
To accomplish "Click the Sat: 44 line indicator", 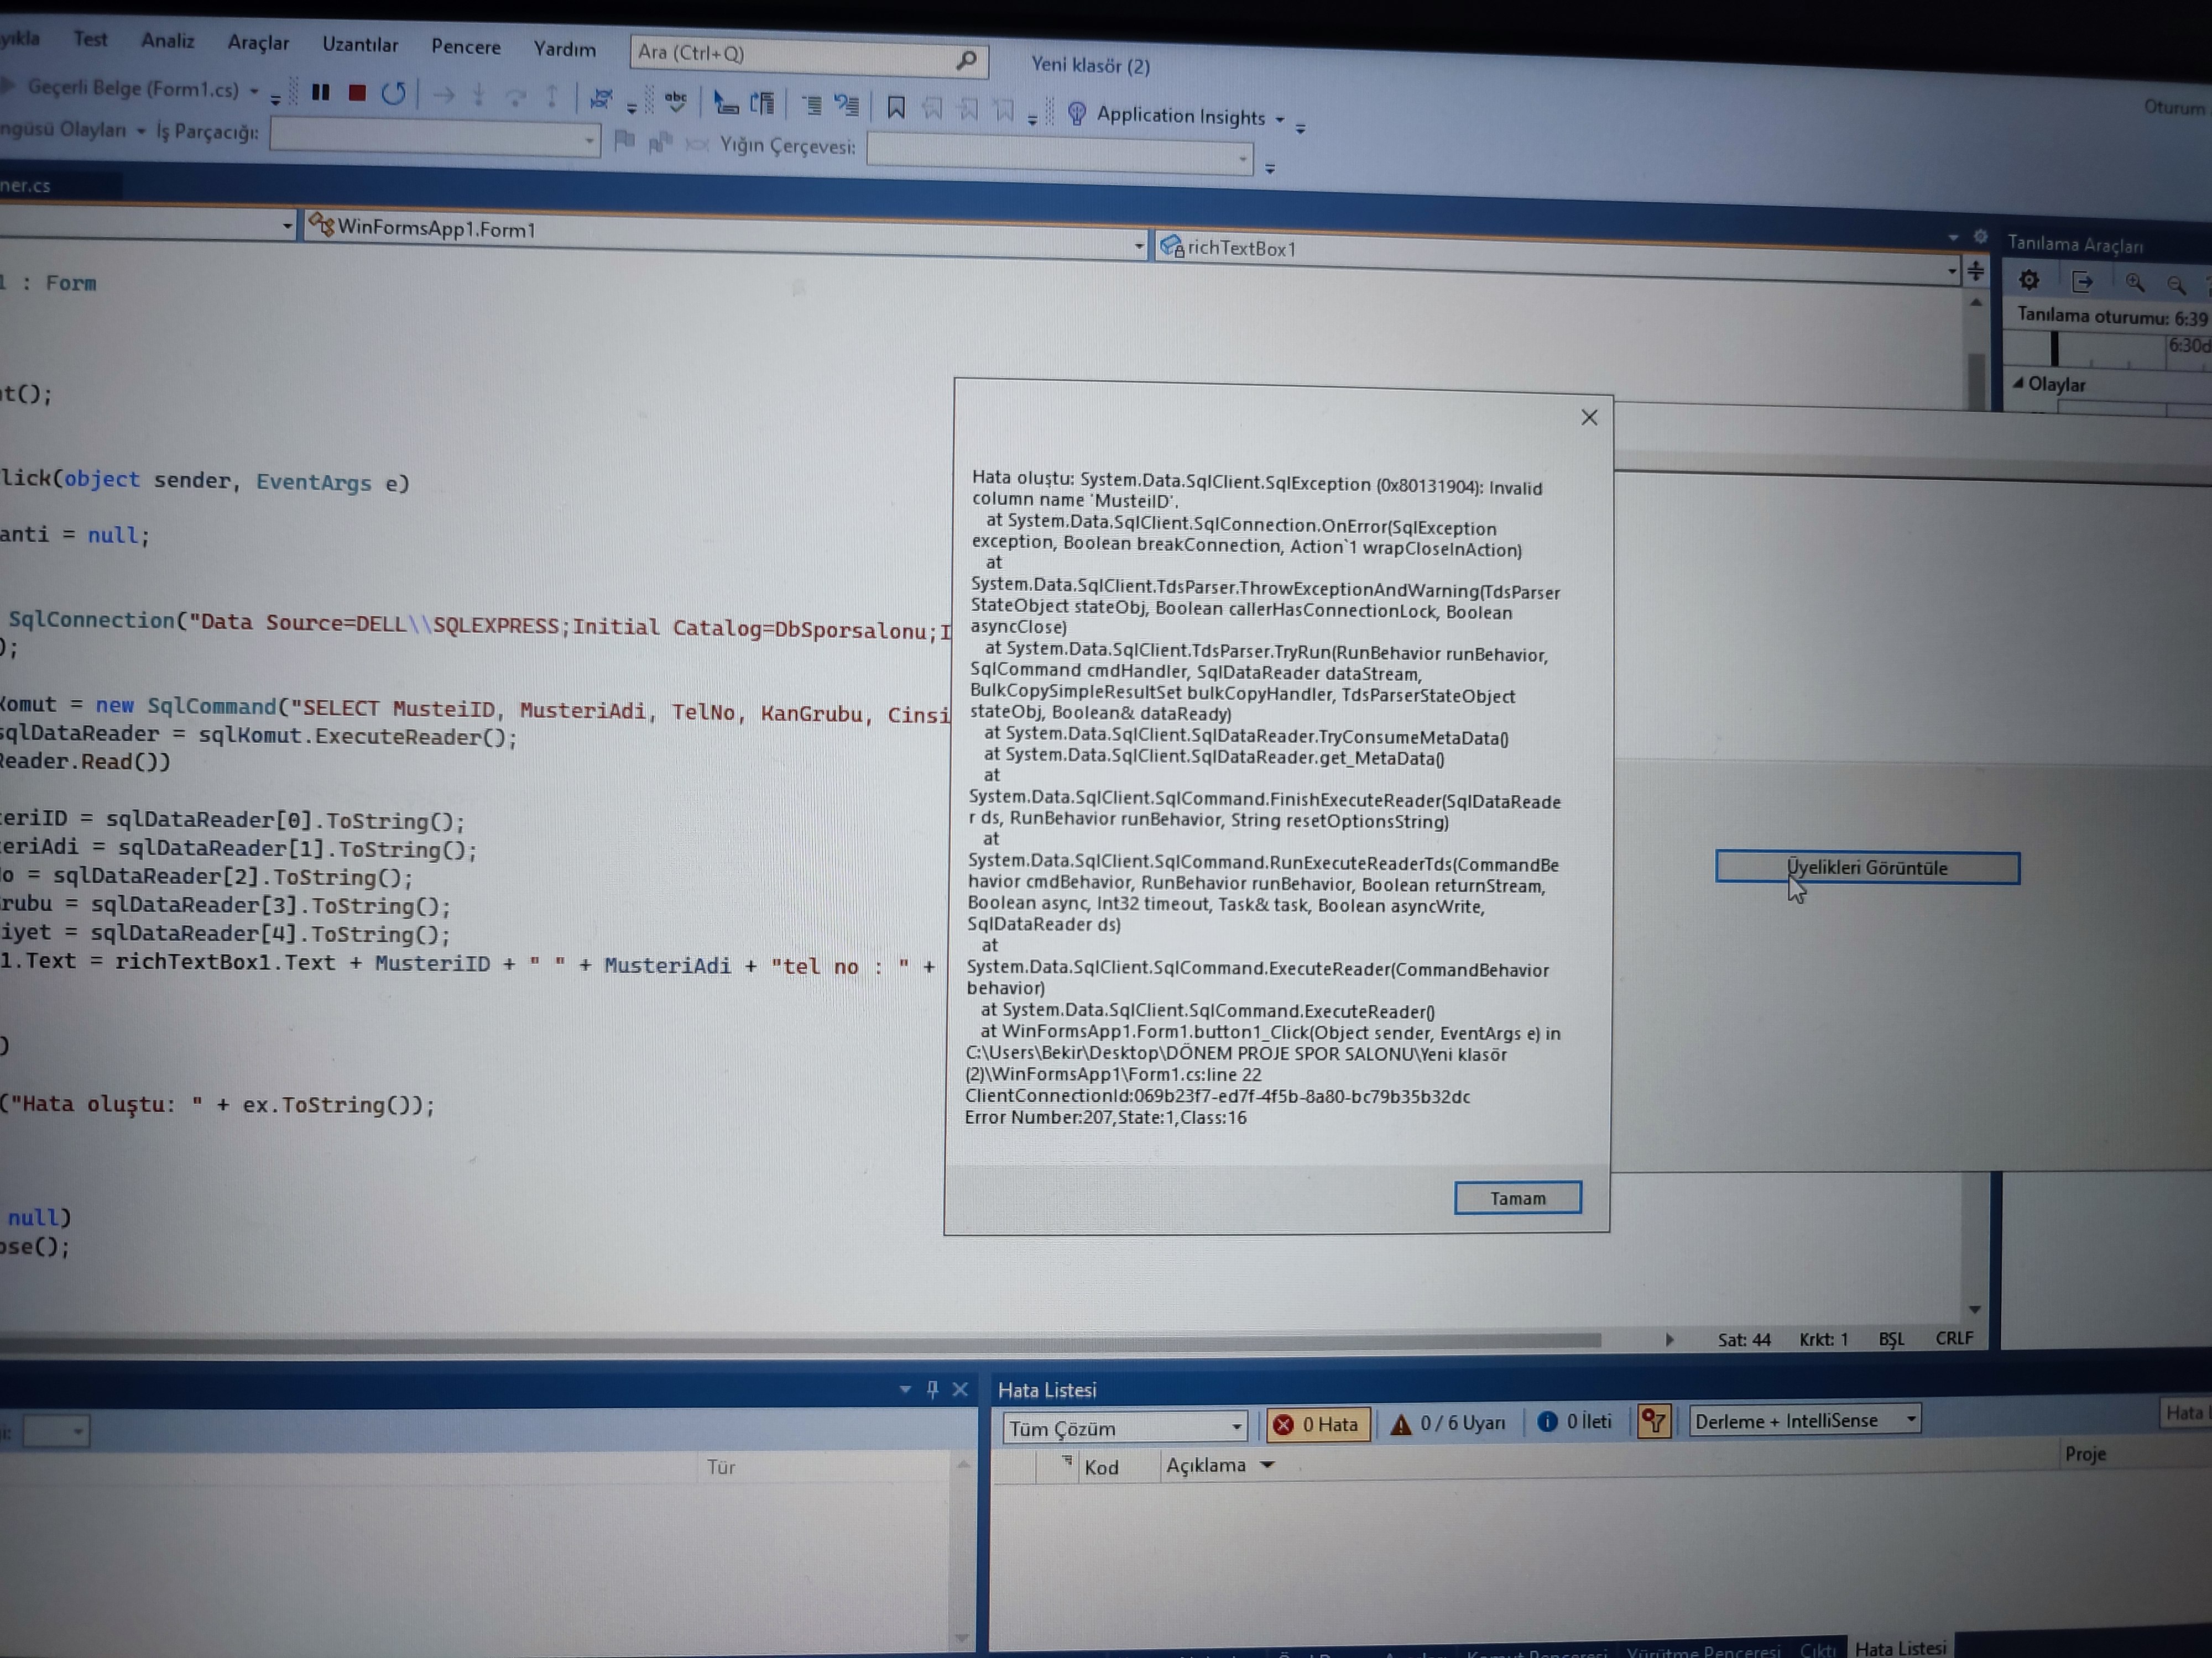I will [1744, 1340].
